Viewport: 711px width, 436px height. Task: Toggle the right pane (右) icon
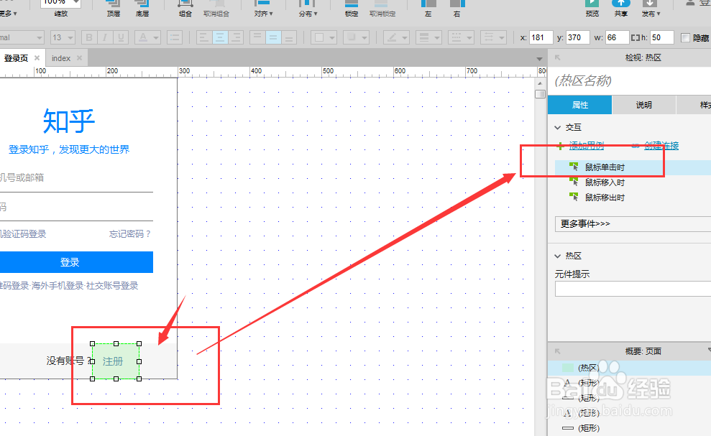click(457, 4)
